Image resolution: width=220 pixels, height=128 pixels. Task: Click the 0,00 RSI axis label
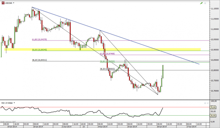pyautogui.click(x=213, y=122)
